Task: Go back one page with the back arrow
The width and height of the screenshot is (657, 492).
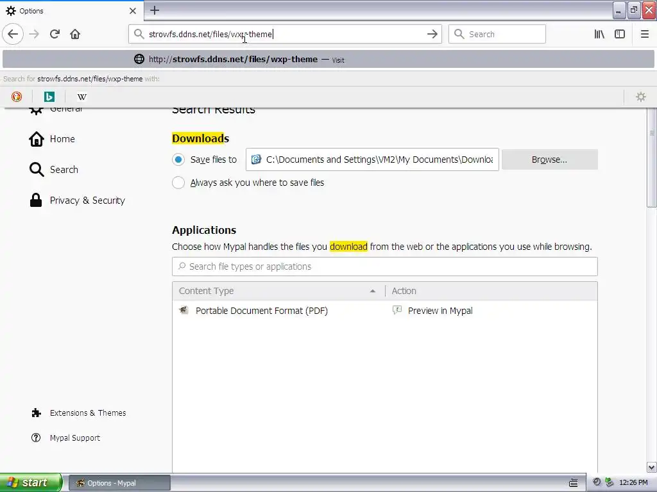Action: tap(13, 34)
